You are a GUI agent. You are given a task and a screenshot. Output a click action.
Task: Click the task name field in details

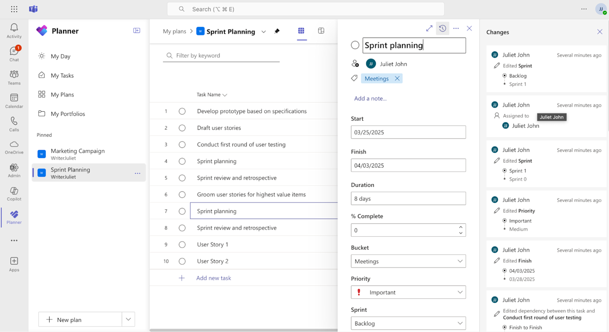point(414,45)
